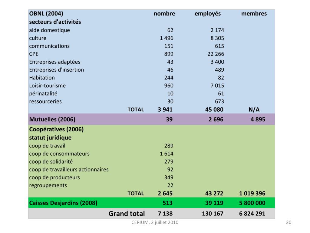Screen dimensions: 310x233
Task: Select 'Entreprises d'insertion' row label
Action: click(x=57, y=70)
